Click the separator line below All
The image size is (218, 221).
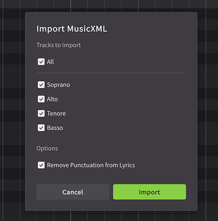111,73
